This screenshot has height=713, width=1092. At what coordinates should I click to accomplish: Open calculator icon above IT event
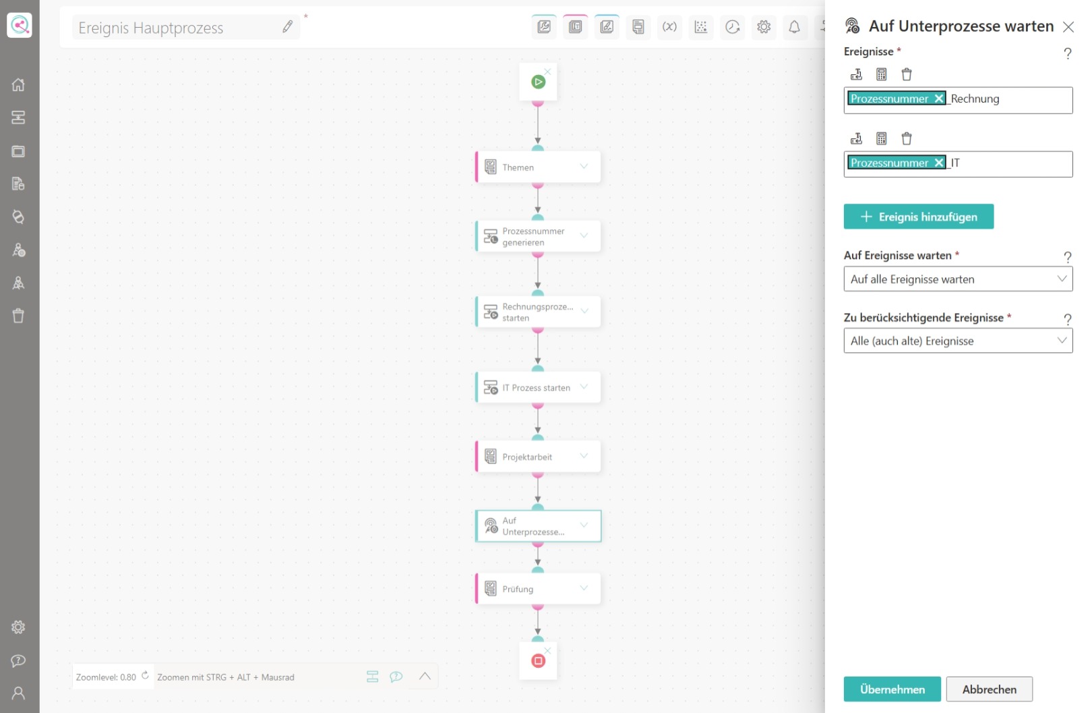click(882, 138)
